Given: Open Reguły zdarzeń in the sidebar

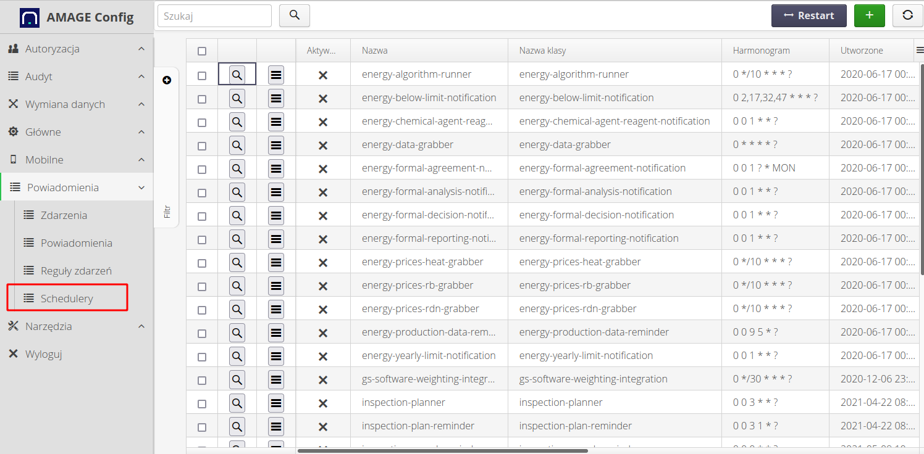Looking at the screenshot, I should pos(75,271).
